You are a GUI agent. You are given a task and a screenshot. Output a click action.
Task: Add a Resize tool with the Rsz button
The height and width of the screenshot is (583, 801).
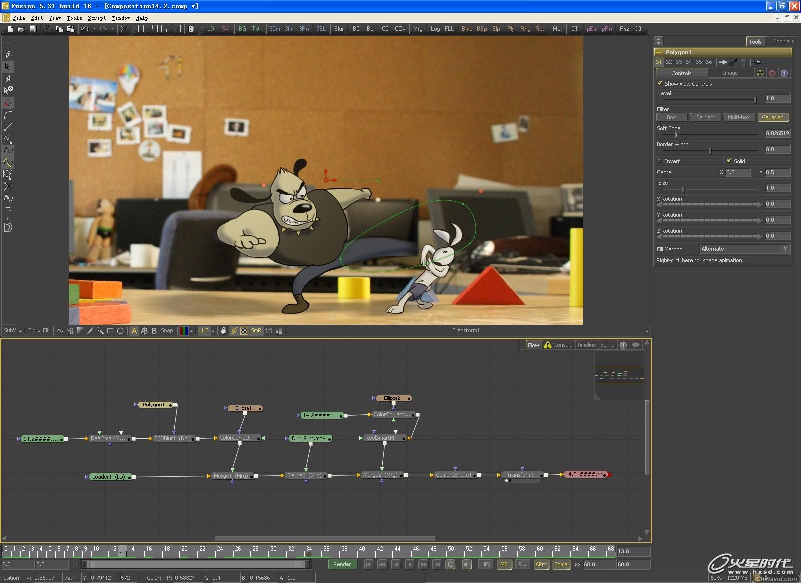624,29
